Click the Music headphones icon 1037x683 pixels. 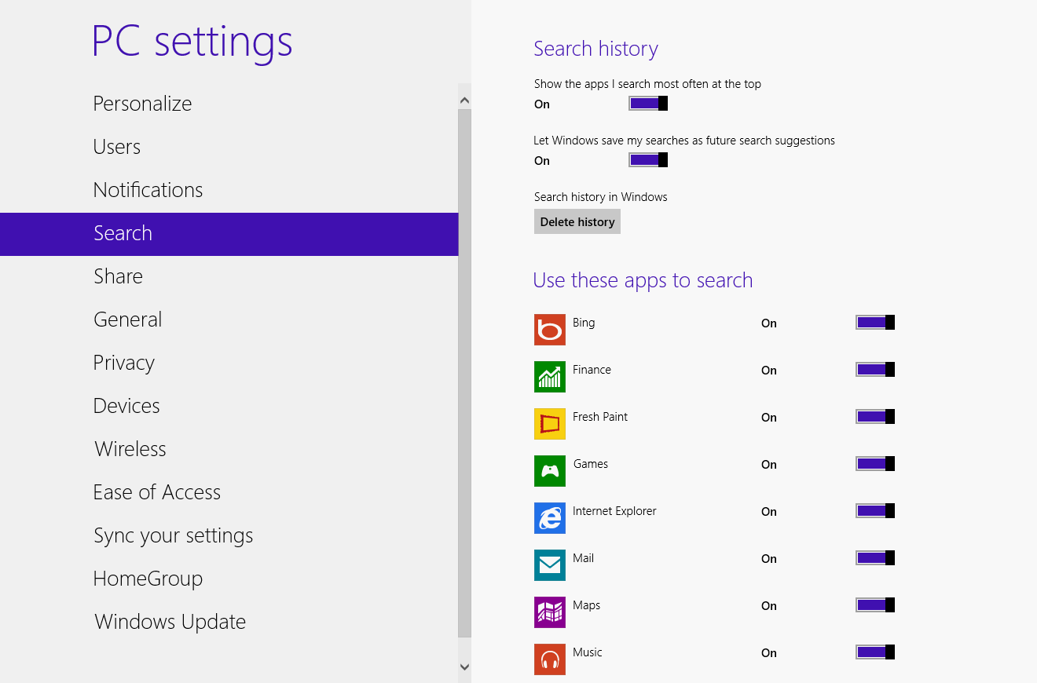(x=550, y=659)
